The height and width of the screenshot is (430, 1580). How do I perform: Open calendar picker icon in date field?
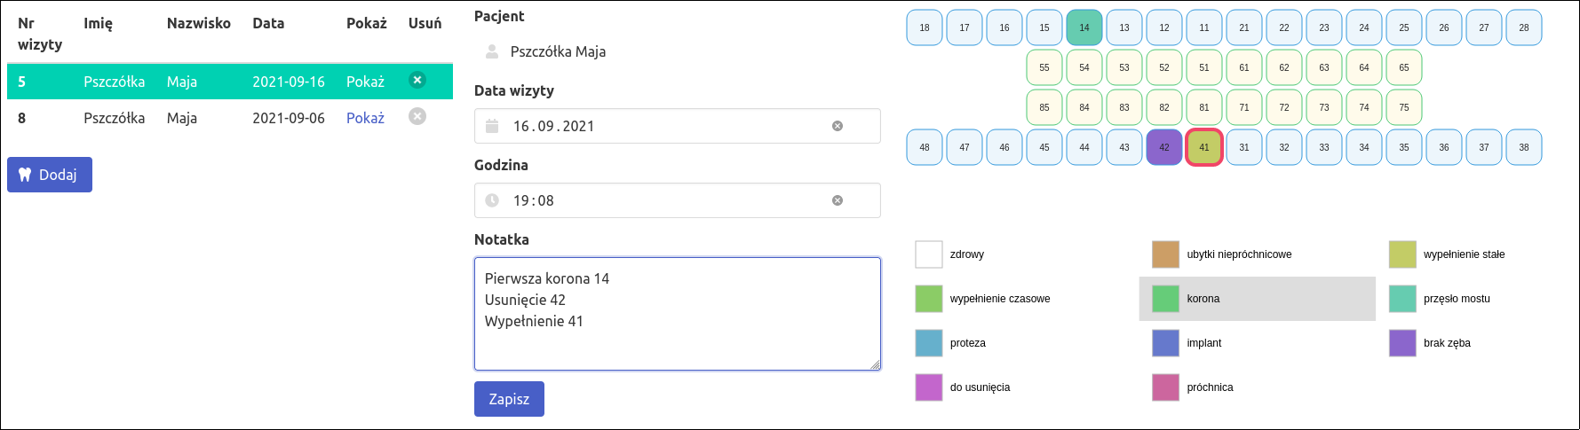pyautogui.click(x=492, y=126)
